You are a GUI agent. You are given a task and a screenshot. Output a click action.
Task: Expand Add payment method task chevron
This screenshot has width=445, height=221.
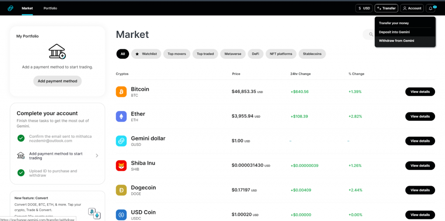click(x=97, y=155)
